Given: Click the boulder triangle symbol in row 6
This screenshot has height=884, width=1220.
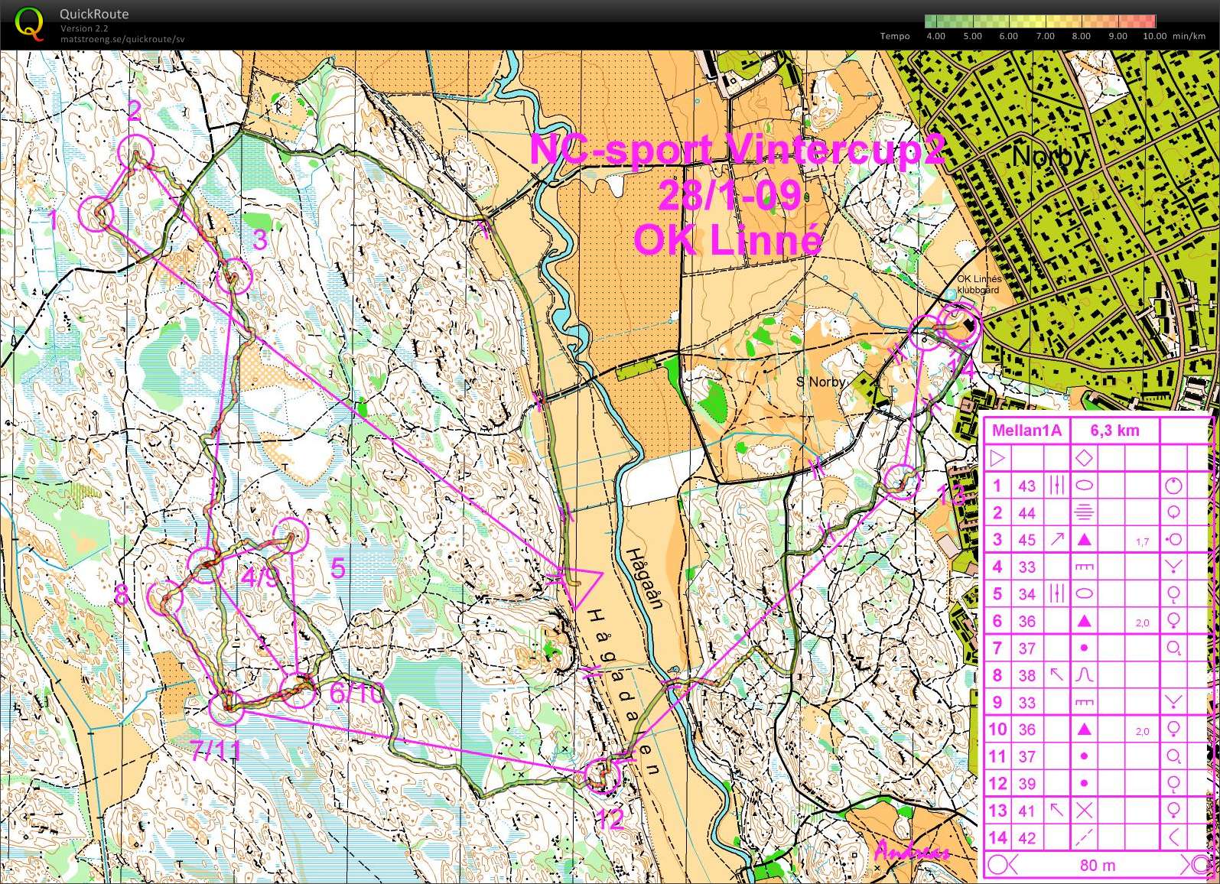Looking at the screenshot, I should (1084, 621).
